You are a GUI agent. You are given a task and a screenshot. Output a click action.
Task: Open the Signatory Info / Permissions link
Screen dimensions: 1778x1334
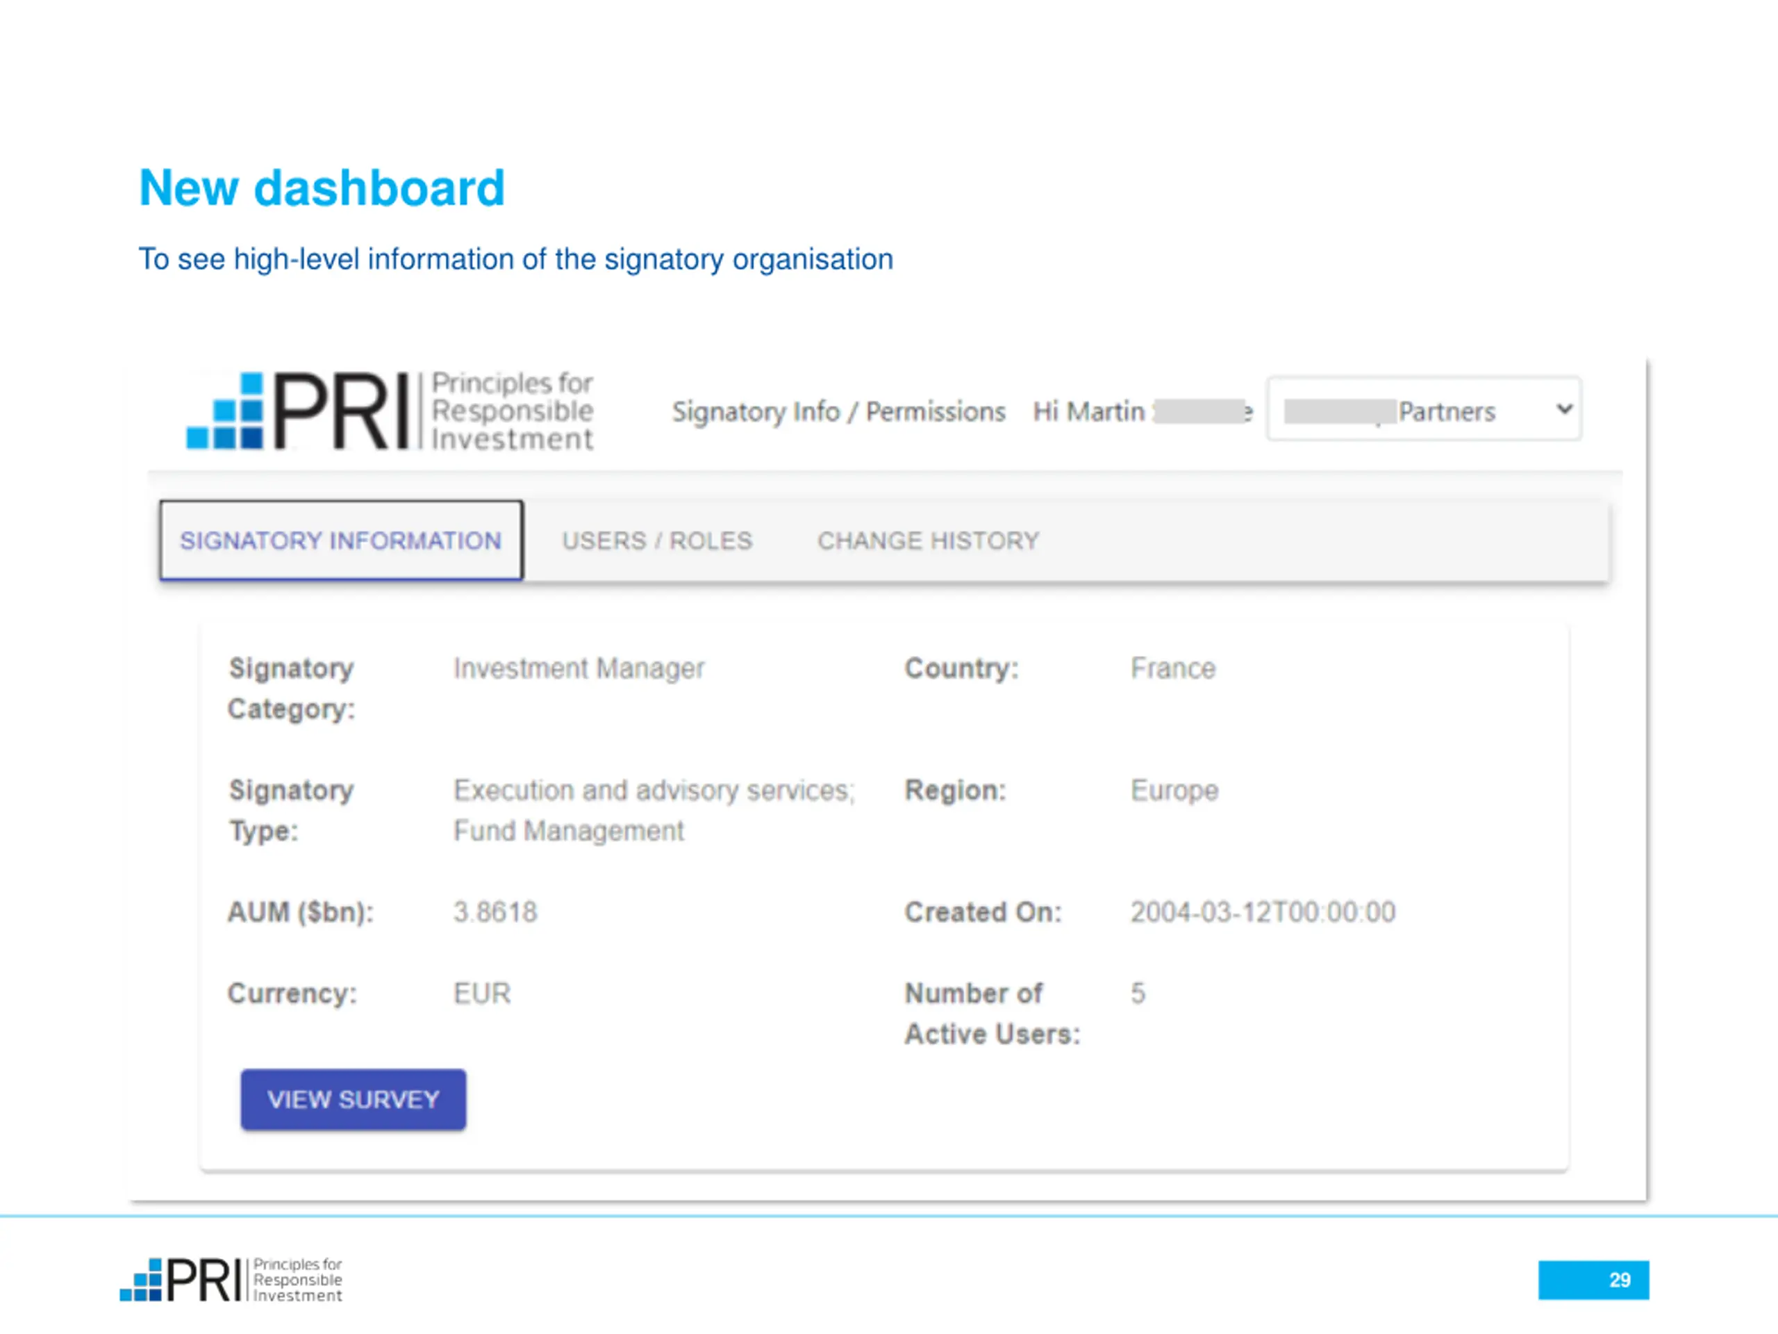click(x=838, y=412)
